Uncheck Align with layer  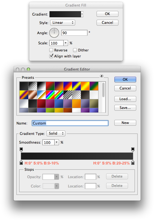pos(51,56)
